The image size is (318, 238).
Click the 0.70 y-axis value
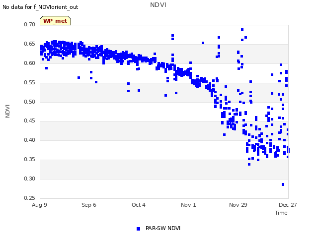click(29, 24)
